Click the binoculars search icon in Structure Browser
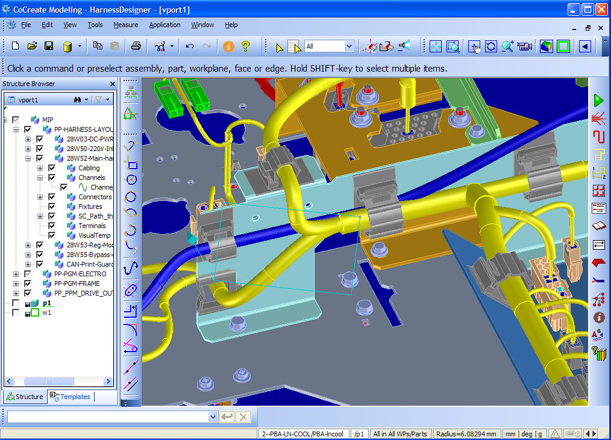This screenshot has width=611, height=440. point(77,99)
